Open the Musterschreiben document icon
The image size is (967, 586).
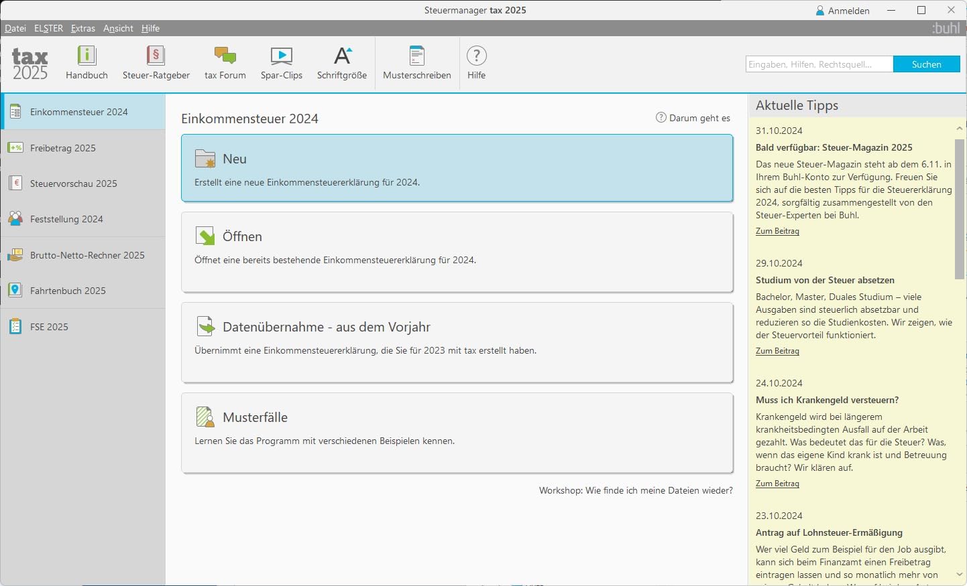(x=417, y=56)
